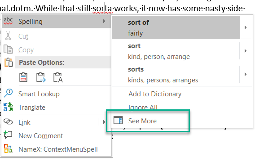Choose Ignore All
Screen dimensions: 255x162
(143, 108)
